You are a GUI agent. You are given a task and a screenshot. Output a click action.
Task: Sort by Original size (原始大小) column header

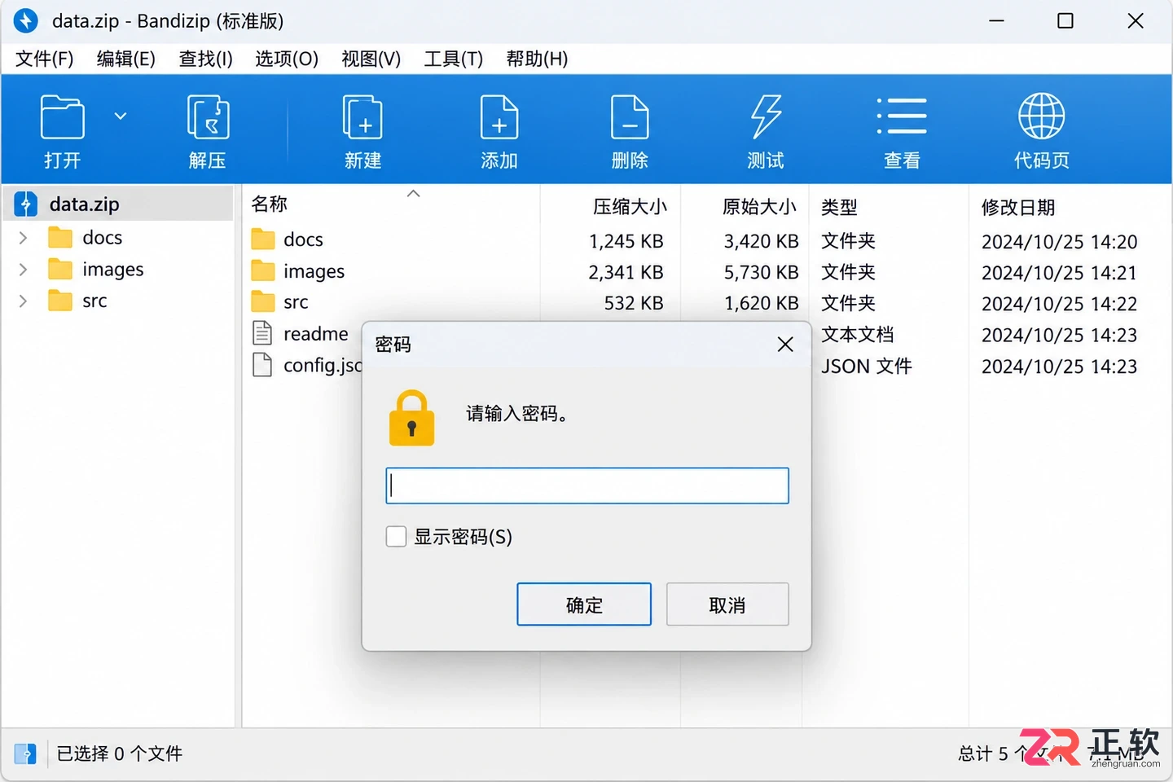(x=759, y=207)
